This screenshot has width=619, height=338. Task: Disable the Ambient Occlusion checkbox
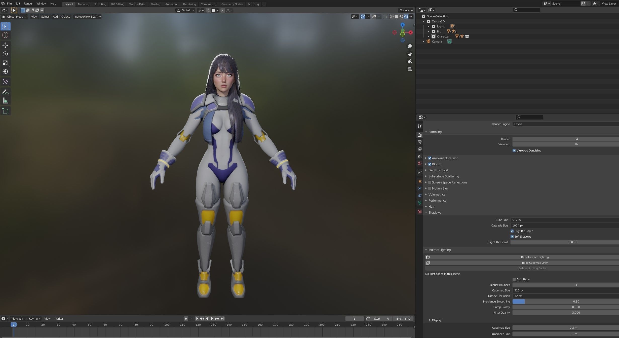coord(430,158)
